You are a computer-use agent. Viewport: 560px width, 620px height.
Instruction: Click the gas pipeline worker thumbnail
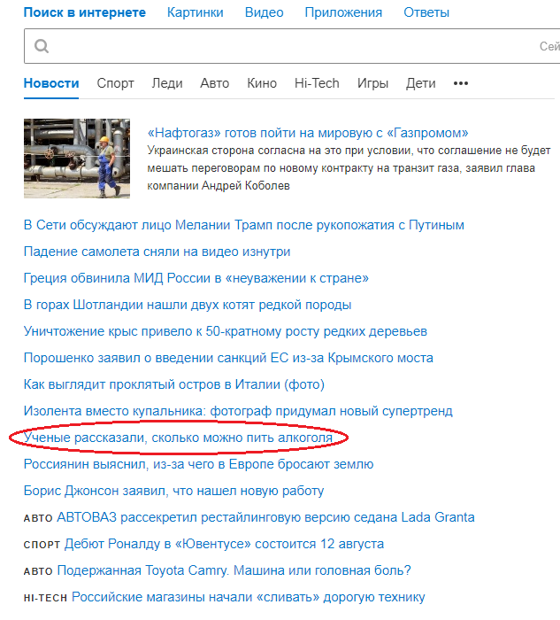click(77, 159)
